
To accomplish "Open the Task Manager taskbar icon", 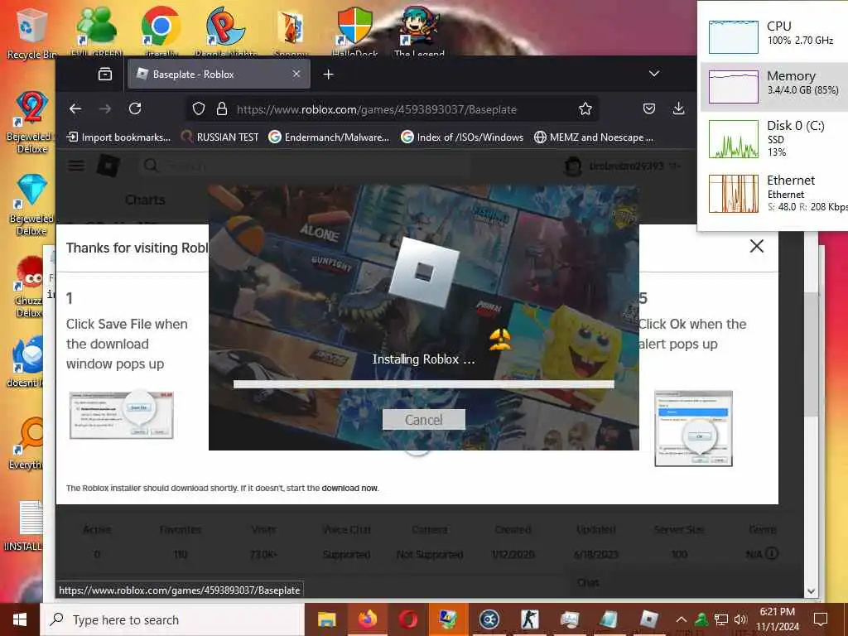I will pyautogui.click(x=569, y=619).
